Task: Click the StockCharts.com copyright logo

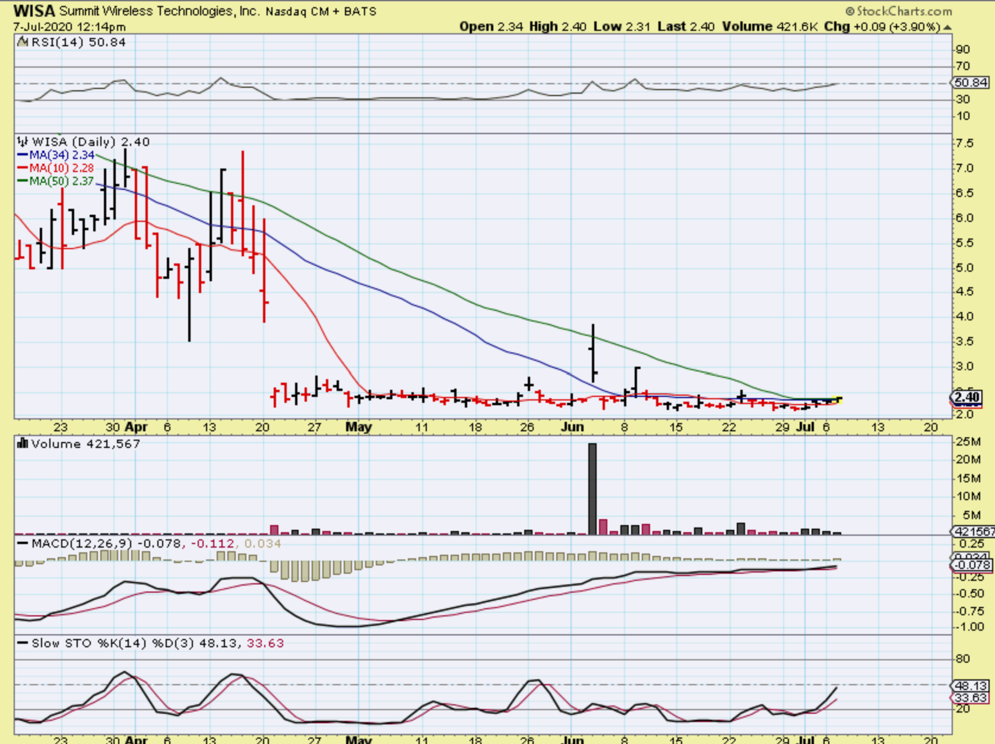Action: (898, 11)
